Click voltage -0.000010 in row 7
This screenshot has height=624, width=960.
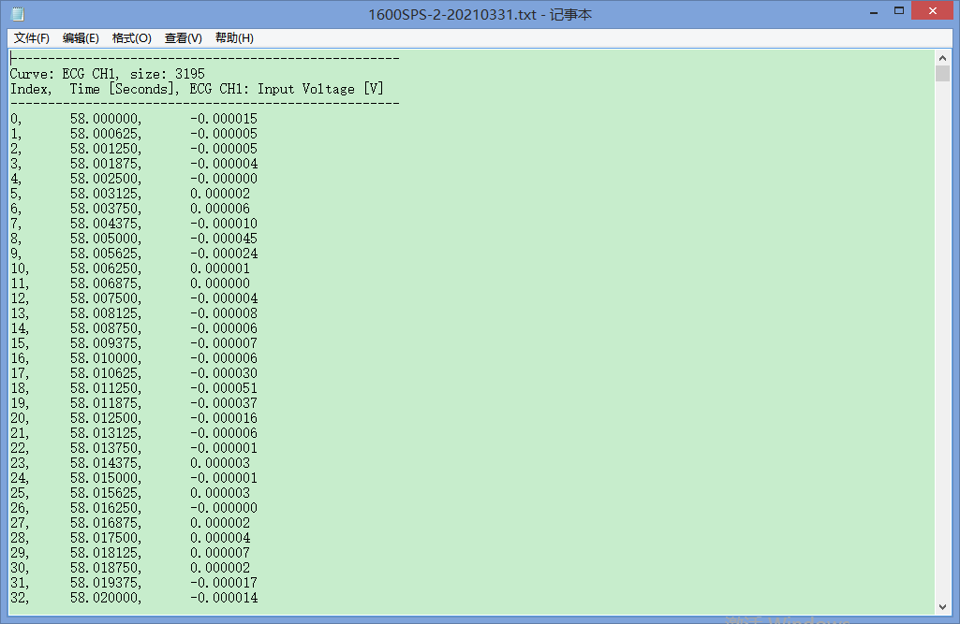pyautogui.click(x=224, y=224)
